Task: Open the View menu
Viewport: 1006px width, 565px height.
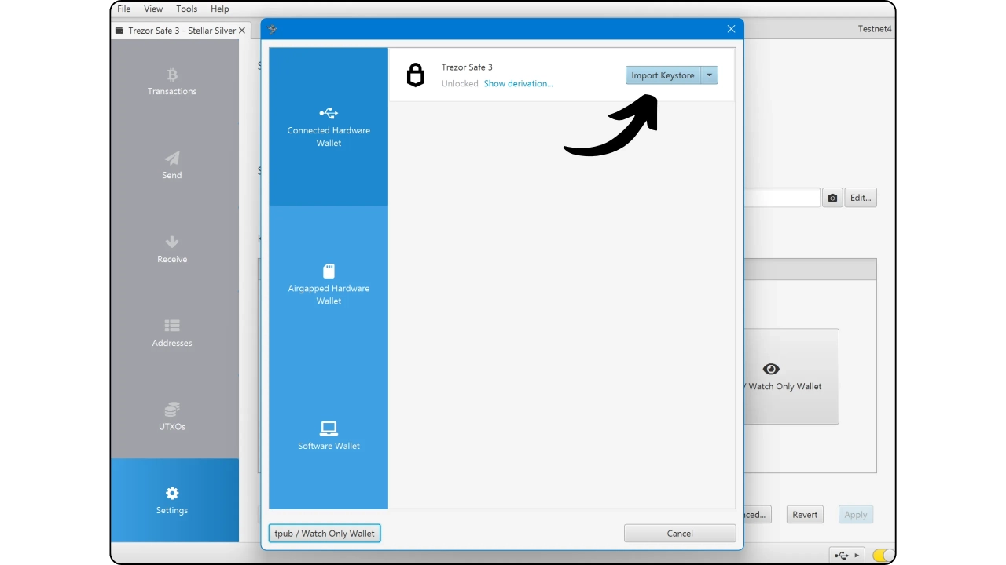Action: coord(153,9)
